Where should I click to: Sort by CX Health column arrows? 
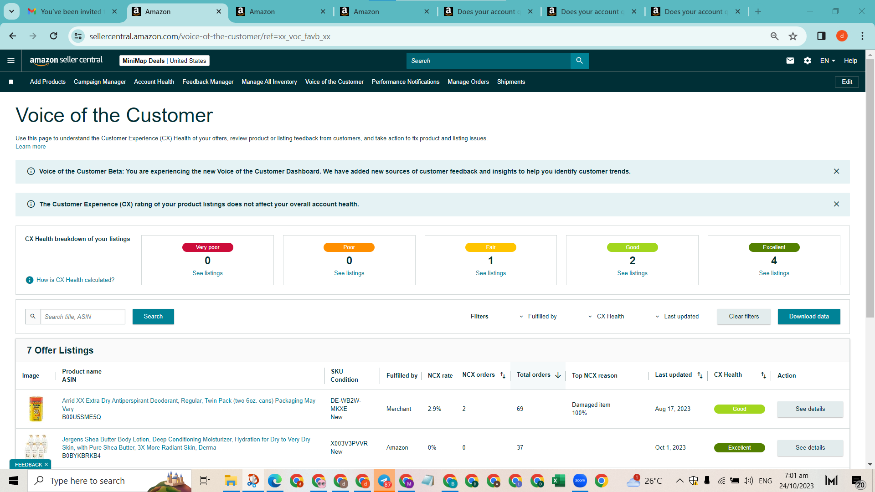click(763, 375)
